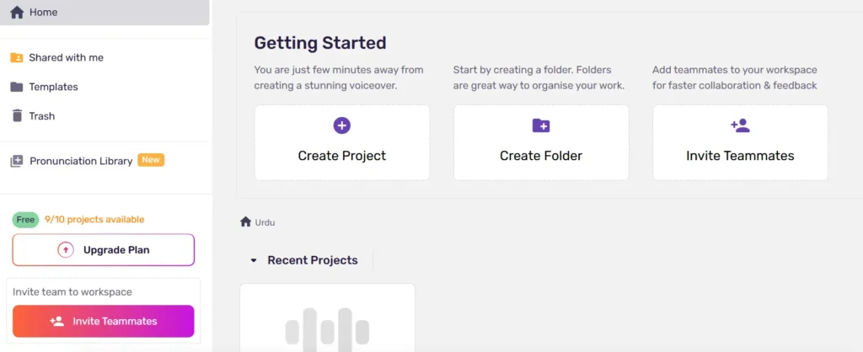
Task: Click the purple plus Create Project icon
Action: point(342,125)
